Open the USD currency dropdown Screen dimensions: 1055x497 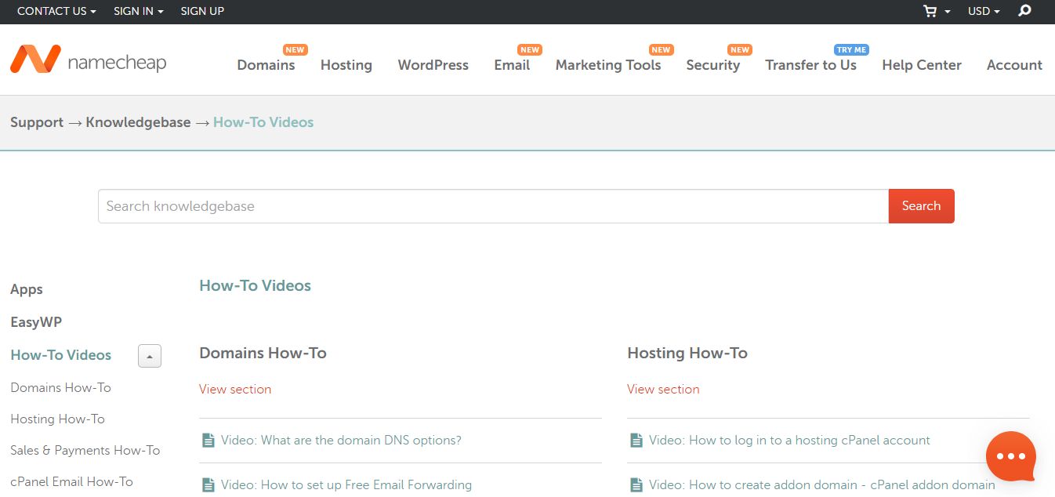[x=983, y=11]
